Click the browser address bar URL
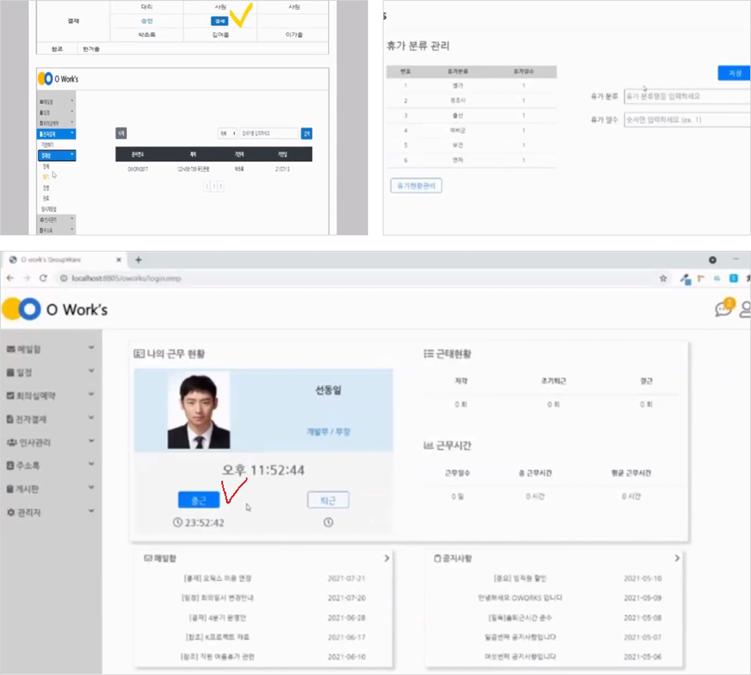Viewport: 751px width, 675px height. pos(126,278)
